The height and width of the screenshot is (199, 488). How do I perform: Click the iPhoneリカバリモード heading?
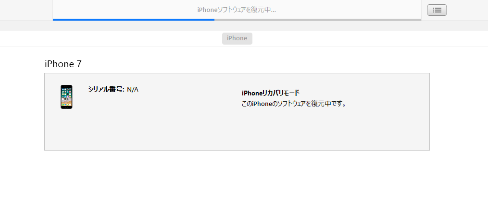click(271, 93)
